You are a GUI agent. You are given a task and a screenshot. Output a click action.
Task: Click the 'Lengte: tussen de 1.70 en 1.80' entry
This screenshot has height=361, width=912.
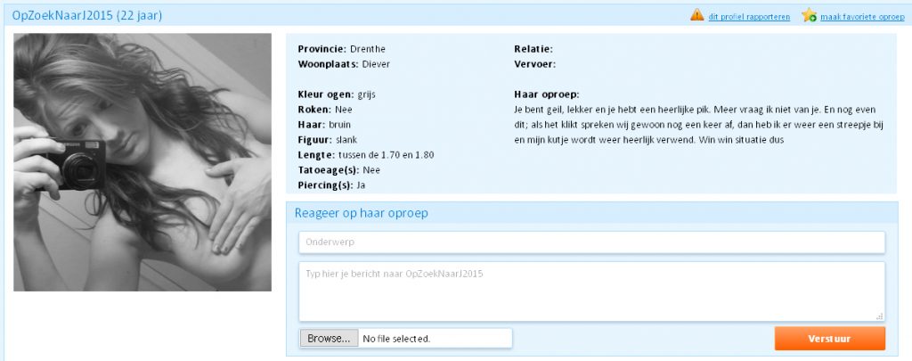coord(366,155)
